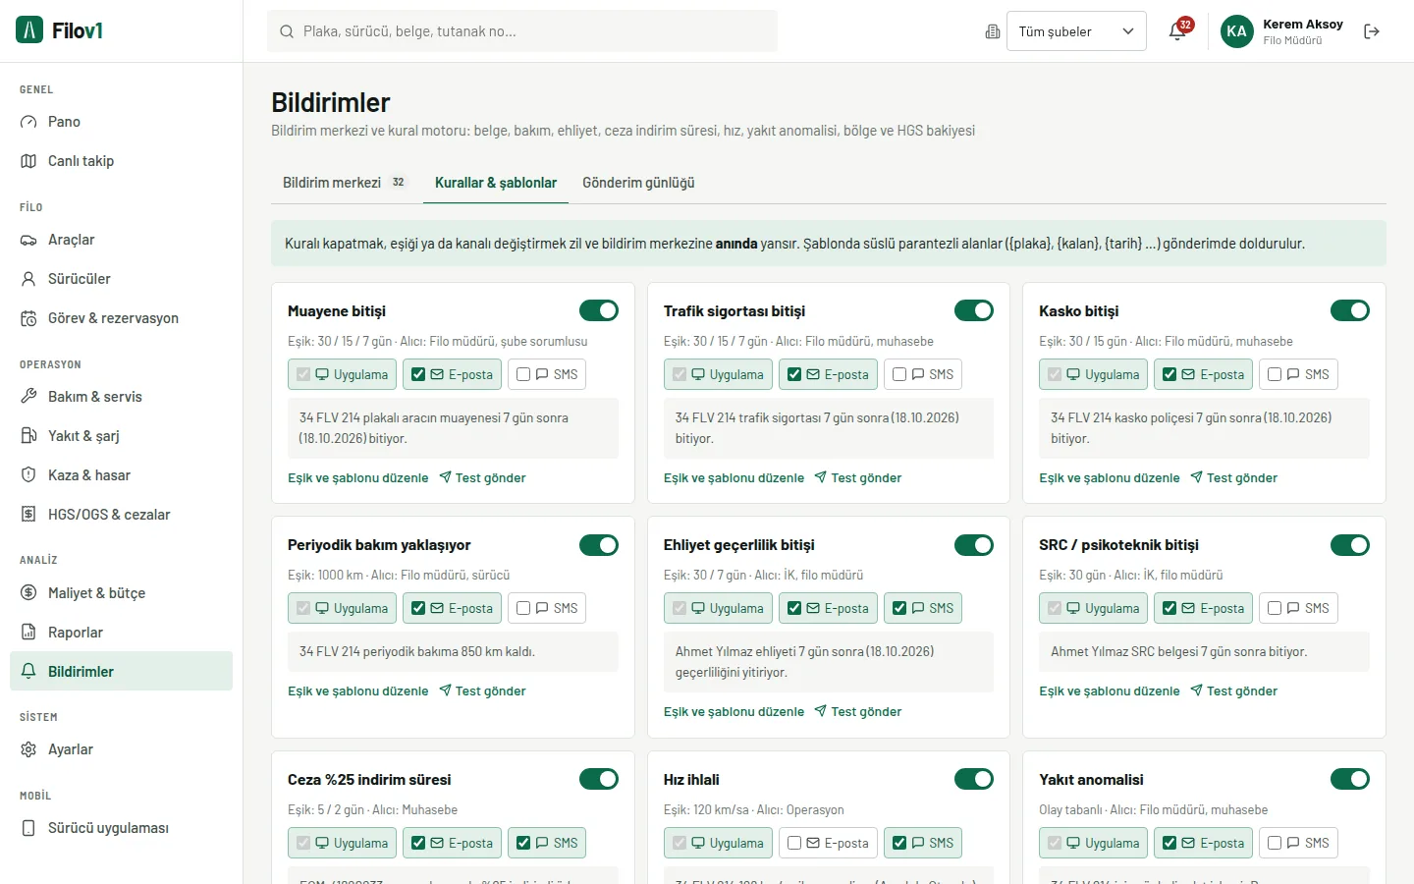The image size is (1414, 884).
Task: Toggle the Yakıt anomalisi rule switch
Action: (x=1350, y=779)
